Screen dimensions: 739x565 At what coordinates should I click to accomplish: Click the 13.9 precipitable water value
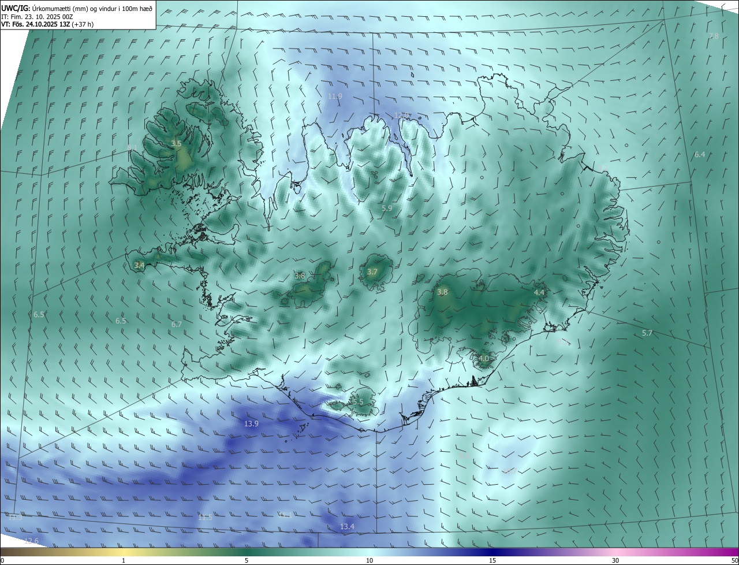click(251, 424)
